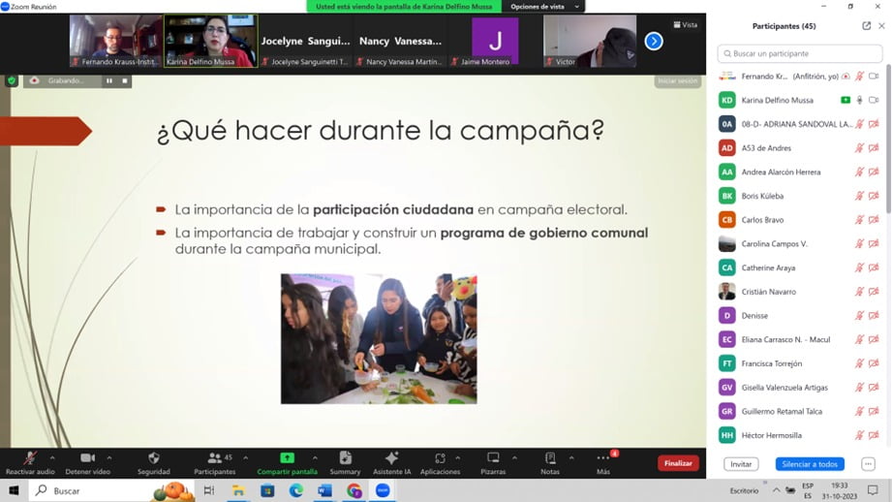The width and height of the screenshot is (892, 502).
Task: Open the Summary tool
Action: (345, 458)
